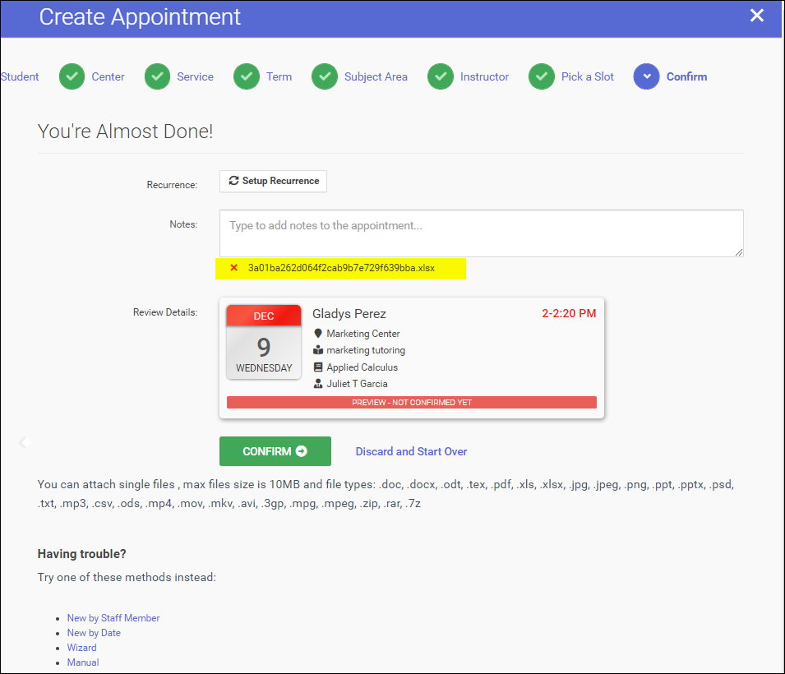Open the New by Staff Member method

113,618
